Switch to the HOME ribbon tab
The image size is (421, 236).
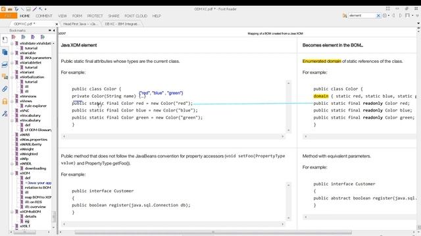(25, 16)
